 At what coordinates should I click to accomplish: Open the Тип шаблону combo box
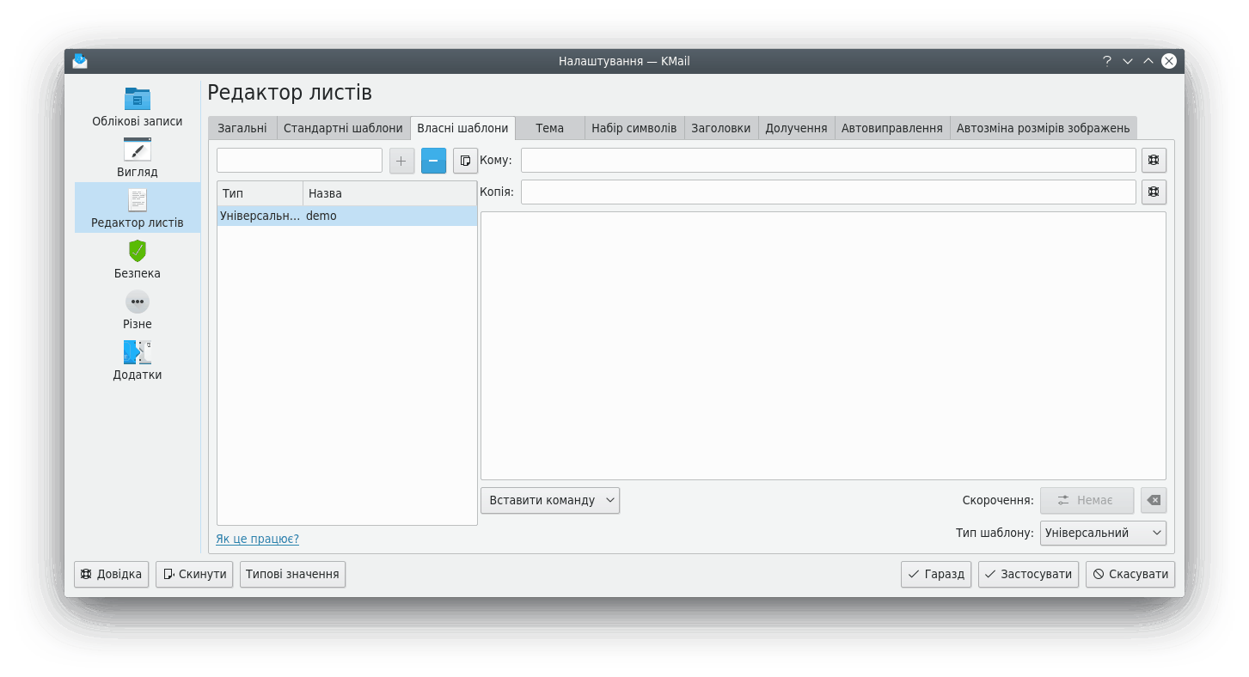[x=1102, y=533]
